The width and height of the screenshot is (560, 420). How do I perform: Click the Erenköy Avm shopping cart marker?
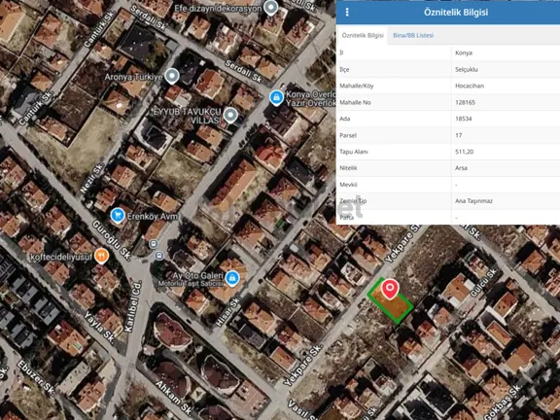tap(118, 216)
